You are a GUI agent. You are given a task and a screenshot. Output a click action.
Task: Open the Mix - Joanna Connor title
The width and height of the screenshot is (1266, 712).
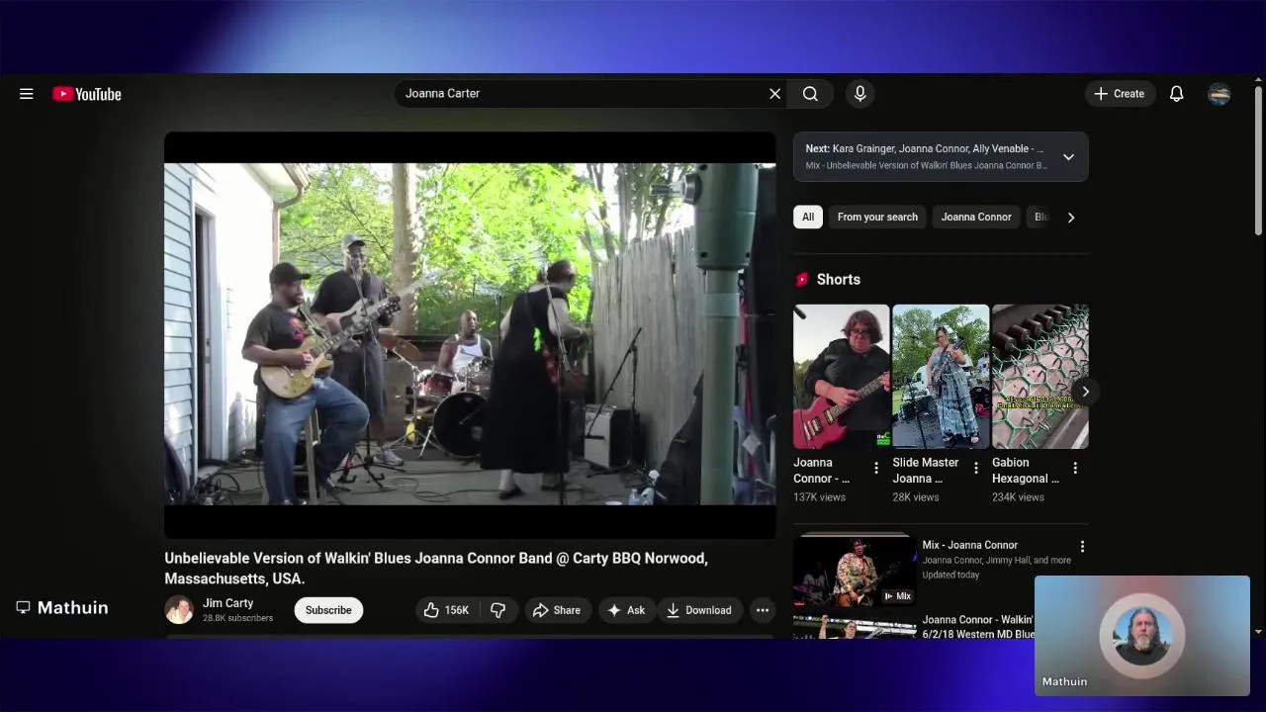coord(970,545)
